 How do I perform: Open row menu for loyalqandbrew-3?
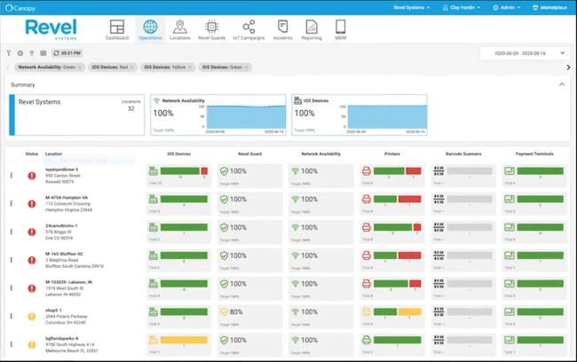click(12, 176)
